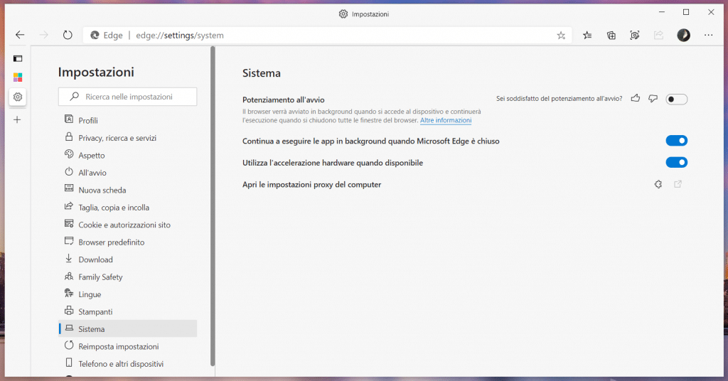The width and height of the screenshot is (728, 381).
Task: Click the thumbs up feedback icon
Action: point(636,99)
